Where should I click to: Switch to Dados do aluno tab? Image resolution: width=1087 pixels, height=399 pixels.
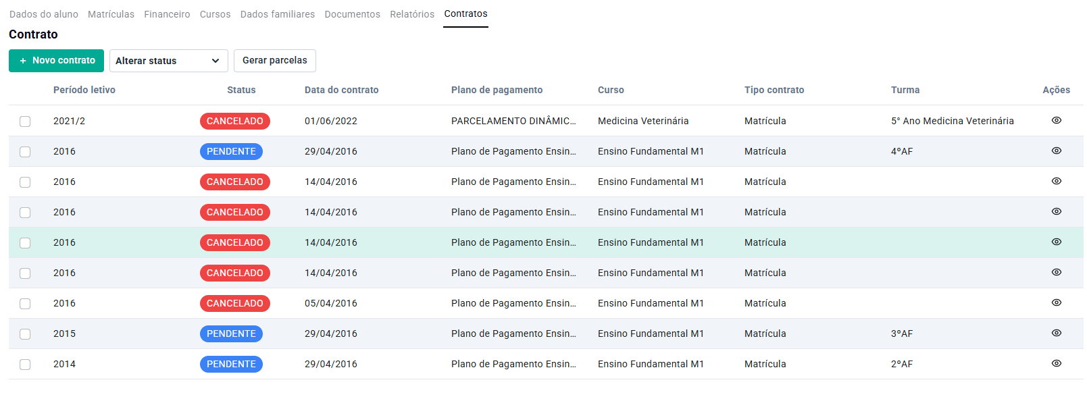(44, 14)
